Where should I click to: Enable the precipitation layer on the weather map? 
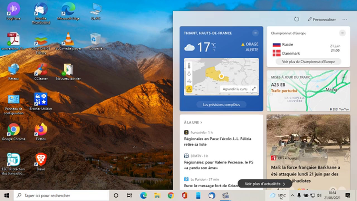click(x=189, y=73)
